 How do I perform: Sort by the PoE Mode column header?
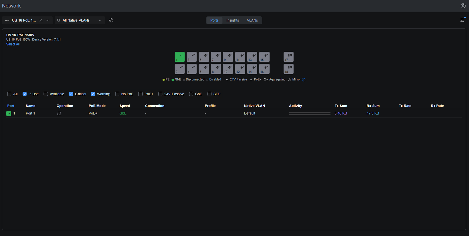pyautogui.click(x=97, y=106)
